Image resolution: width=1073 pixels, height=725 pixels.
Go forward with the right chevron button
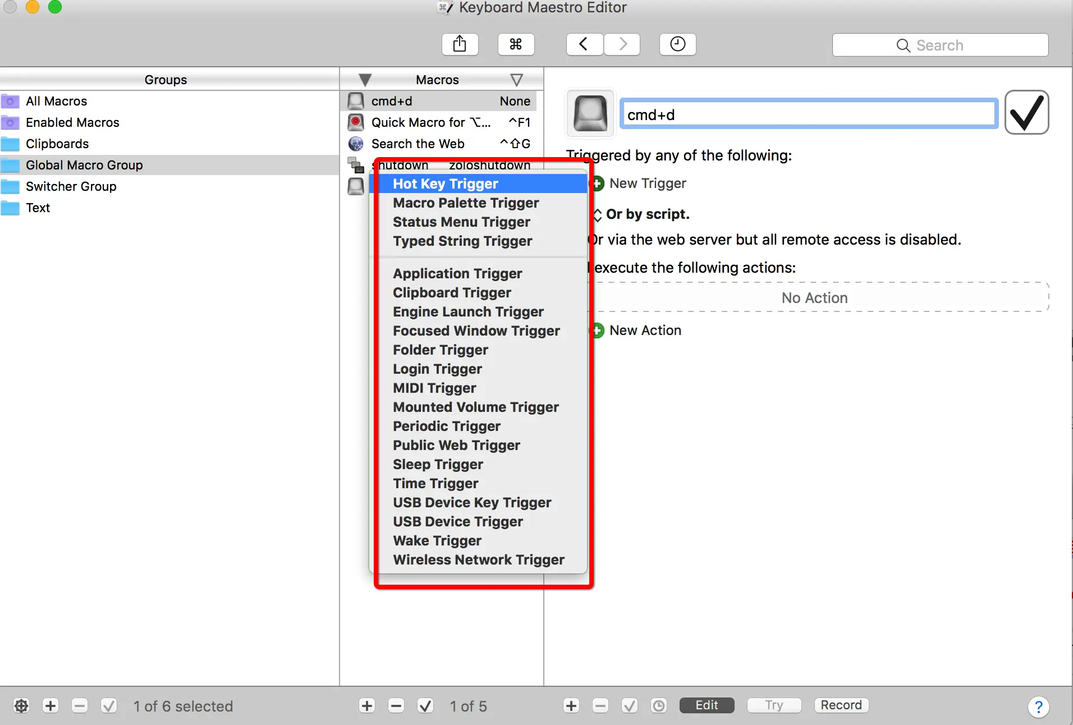pyautogui.click(x=622, y=44)
